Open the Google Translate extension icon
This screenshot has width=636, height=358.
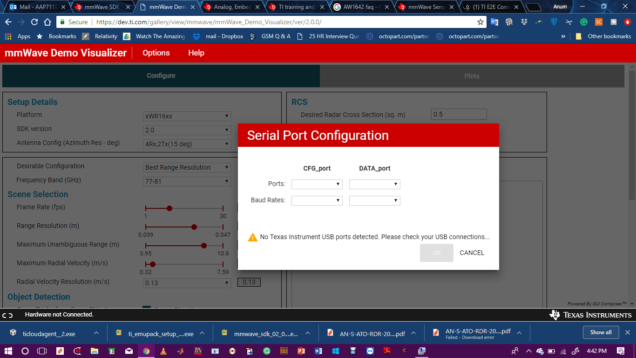tap(494, 22)
